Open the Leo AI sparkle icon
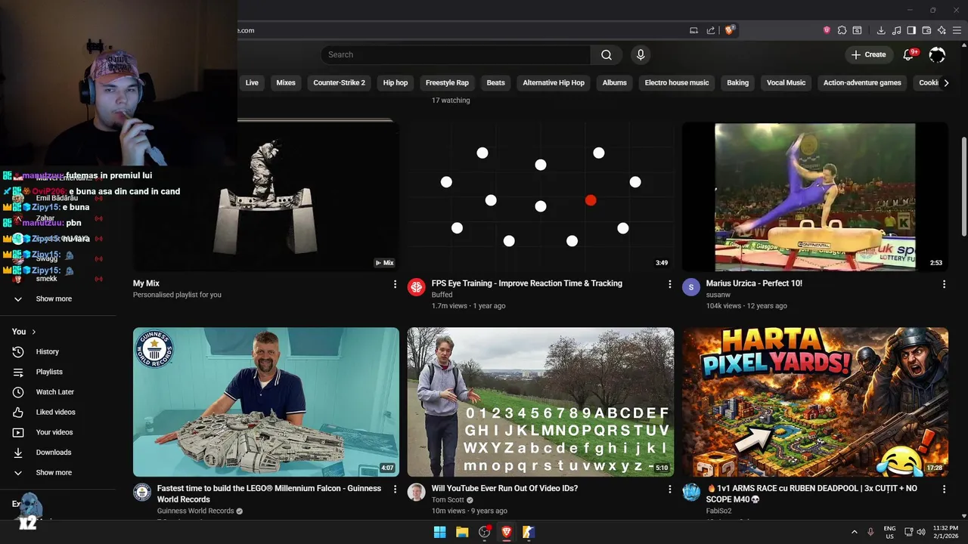The width and height of the screenshot is (968, 544). point(942,30)
